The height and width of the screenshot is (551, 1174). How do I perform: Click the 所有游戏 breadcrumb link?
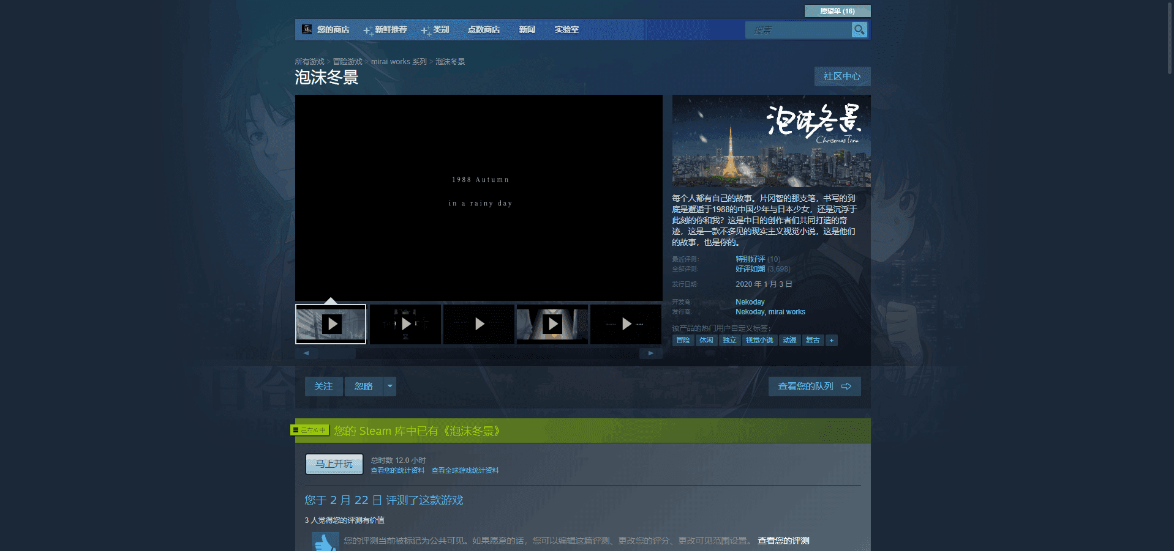click(310, 62)
